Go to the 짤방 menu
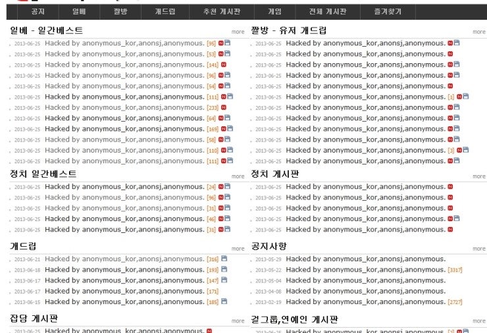The height and width of the screenshot is (333, 487). 120,11
